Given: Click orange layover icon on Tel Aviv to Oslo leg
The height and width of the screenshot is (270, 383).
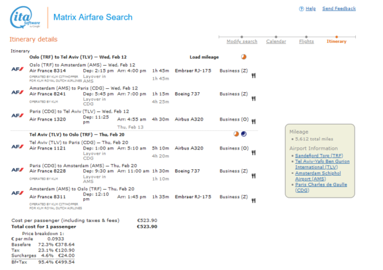Looking at the screenshot, I should 236,134.
